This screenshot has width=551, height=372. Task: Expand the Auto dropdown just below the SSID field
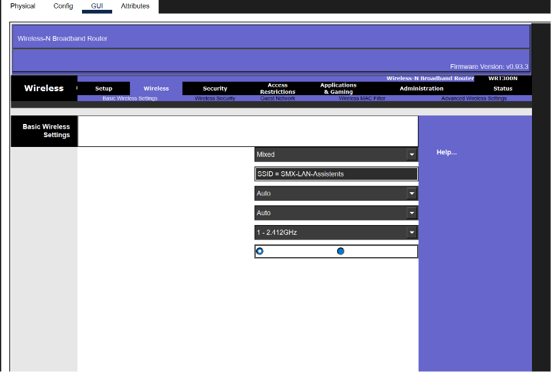(337, 194)
